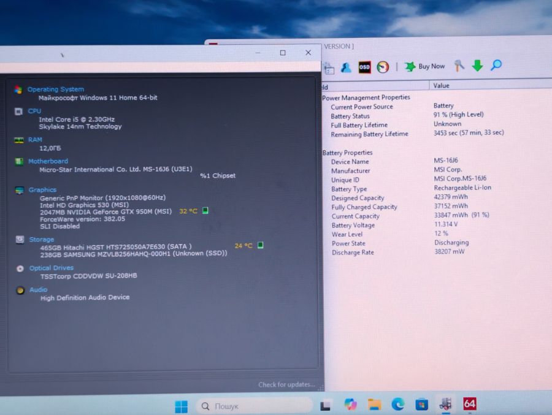This screenshot has height=415, width=552.
Task: Open Microsoft Edge from the taskbar
Action: [398, 404]
